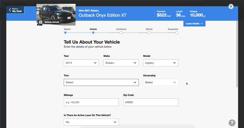Jump to the Search step marker
Viewport: 244px width, 128px height.
tap(65, 33)
